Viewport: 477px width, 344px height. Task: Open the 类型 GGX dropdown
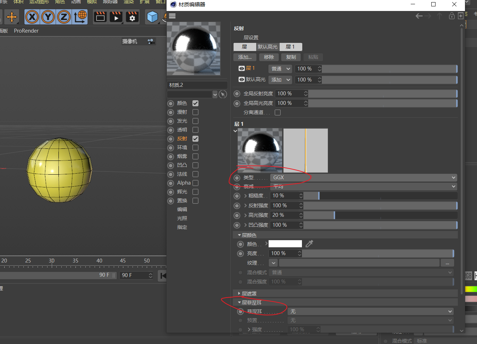click(363, 177)
